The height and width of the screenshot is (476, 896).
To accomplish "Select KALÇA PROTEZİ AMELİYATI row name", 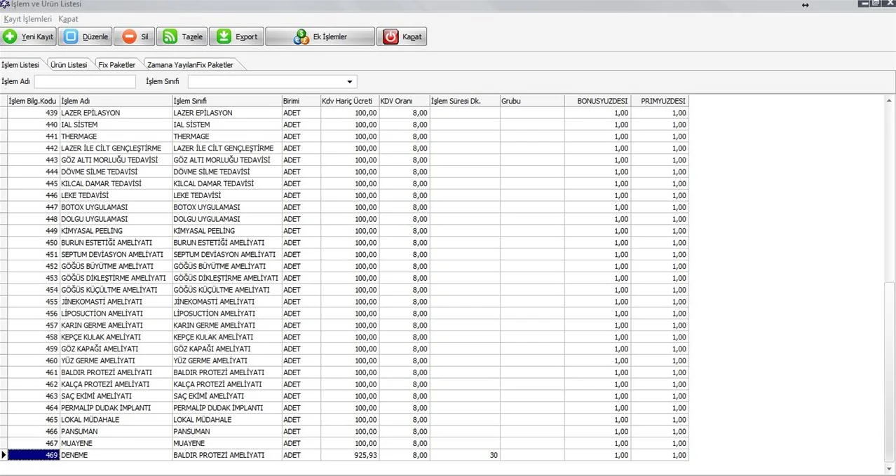I will [x=105, y=384].
